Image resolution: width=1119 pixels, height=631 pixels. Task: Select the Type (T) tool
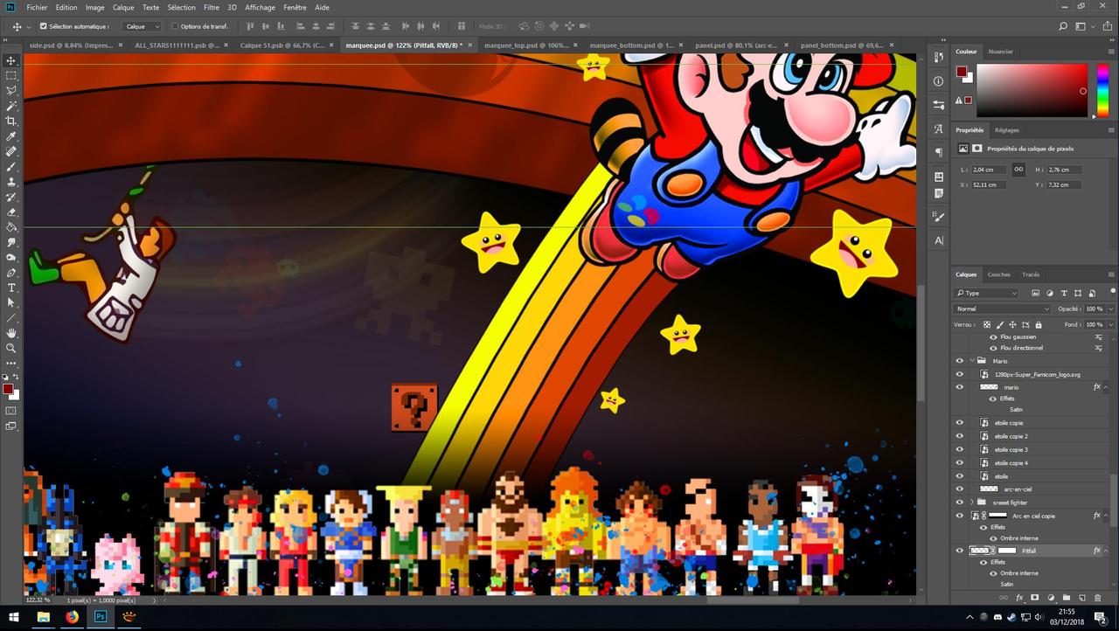point(11,288)
